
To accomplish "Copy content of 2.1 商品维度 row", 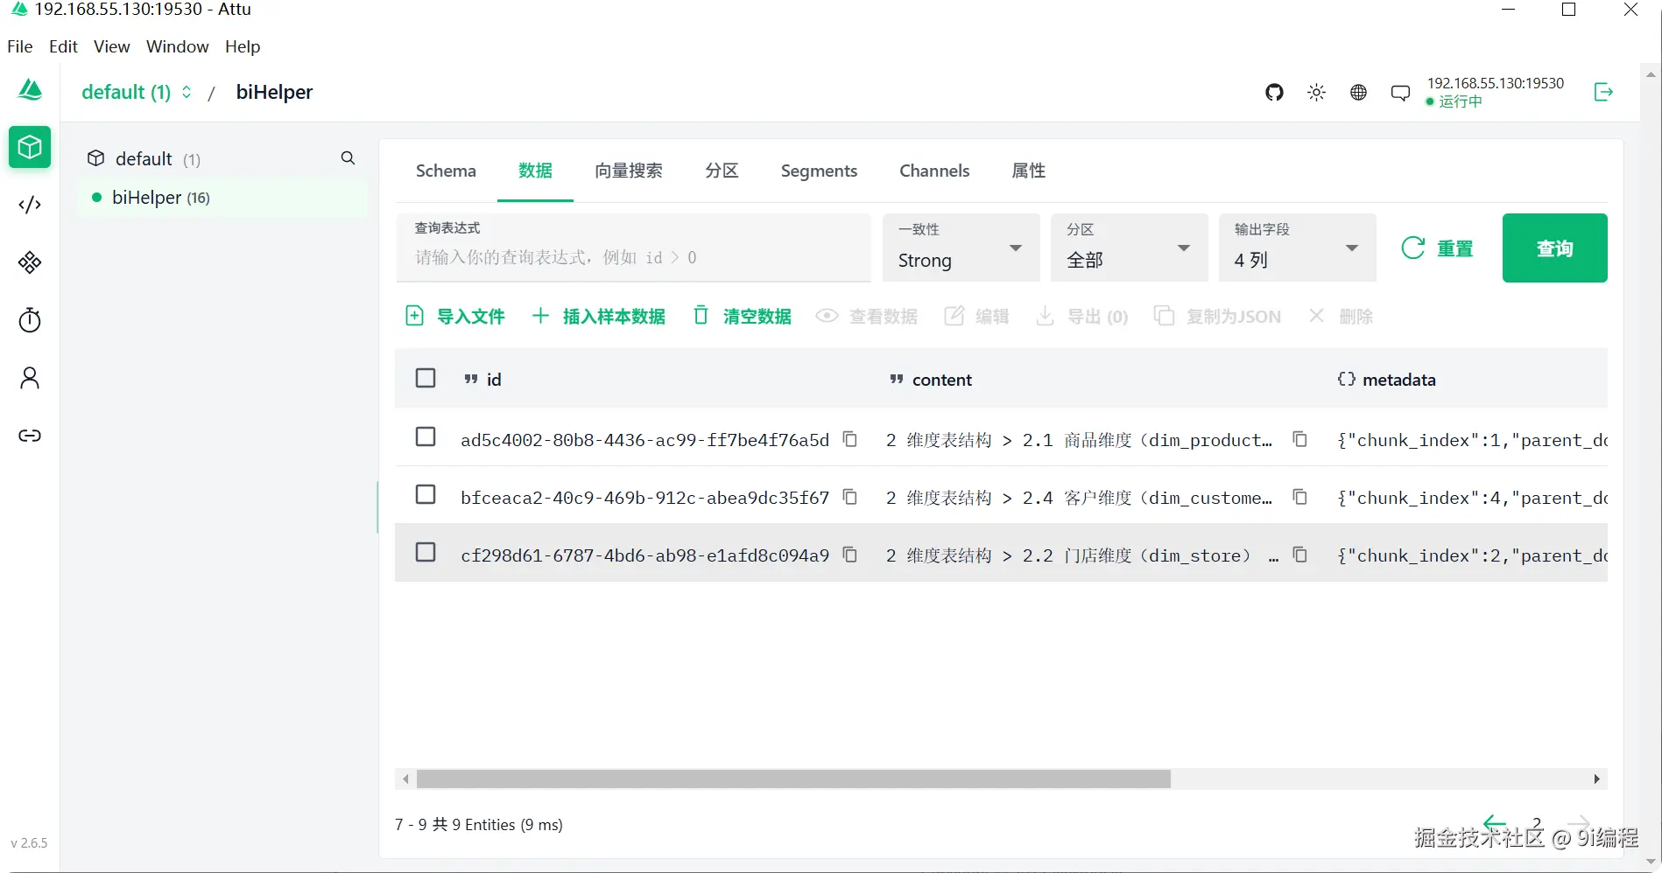I will click(1300, 439).
